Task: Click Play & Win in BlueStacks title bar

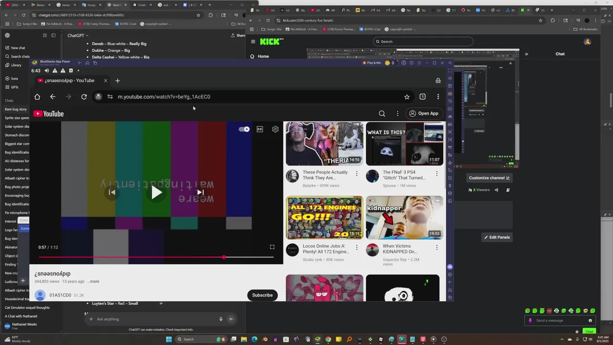Action: click(x=371, y=63)
